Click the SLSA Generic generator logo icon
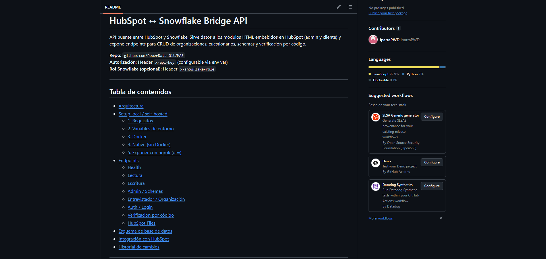This screenshot has height=259, width=546. coord(376,117)
